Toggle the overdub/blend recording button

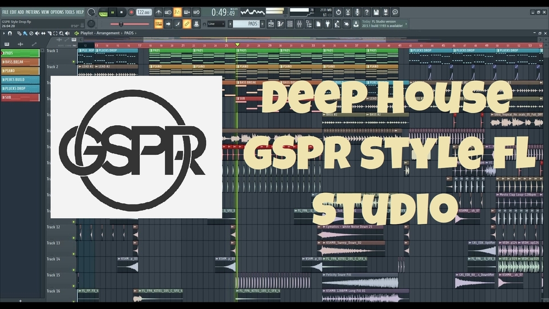pyautogui.click(x=187, y=12)
